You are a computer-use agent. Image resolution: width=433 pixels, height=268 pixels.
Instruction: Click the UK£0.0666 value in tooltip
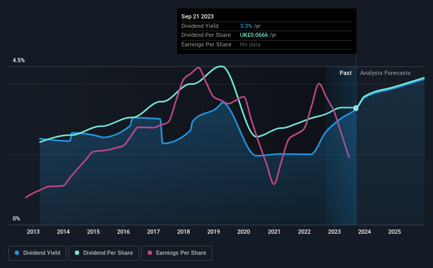tap(254, 35)
